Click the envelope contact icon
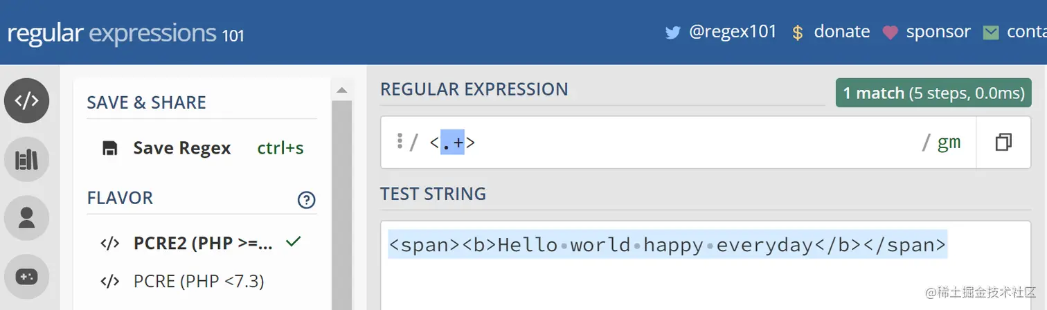Screen dimensions: 1047x310 pos(991,33)
